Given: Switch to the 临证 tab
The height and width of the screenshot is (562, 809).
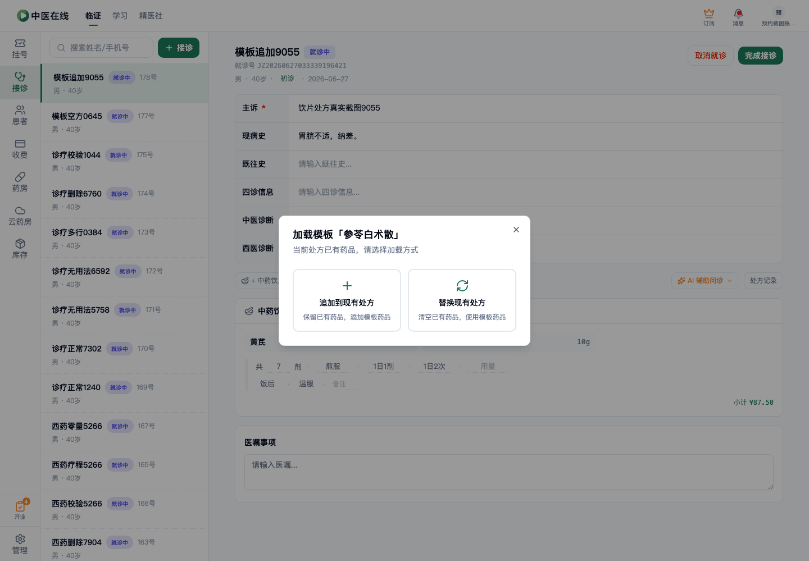Looking at the screenshot, I should tap(93, 16).
